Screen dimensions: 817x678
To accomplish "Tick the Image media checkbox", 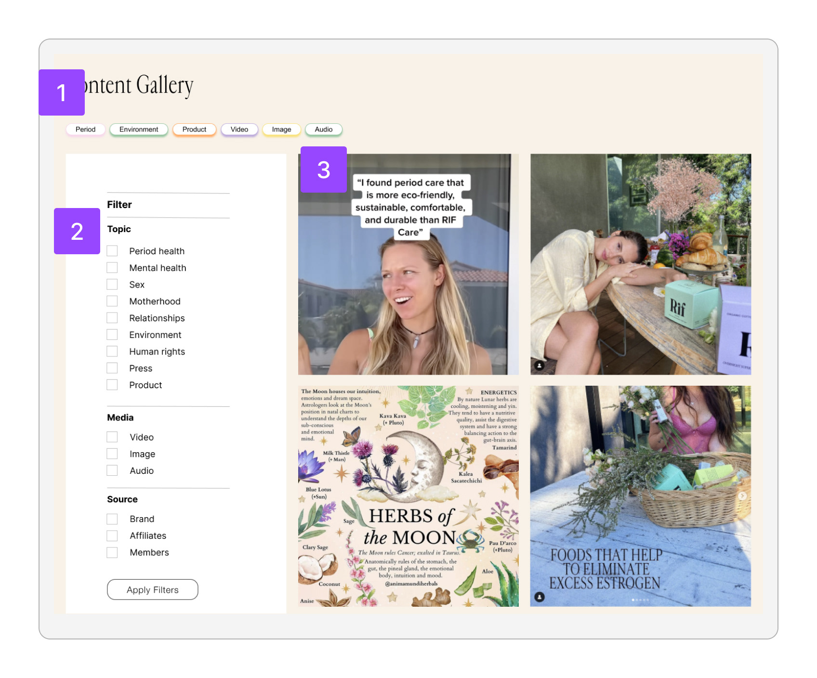I will 112,454.
